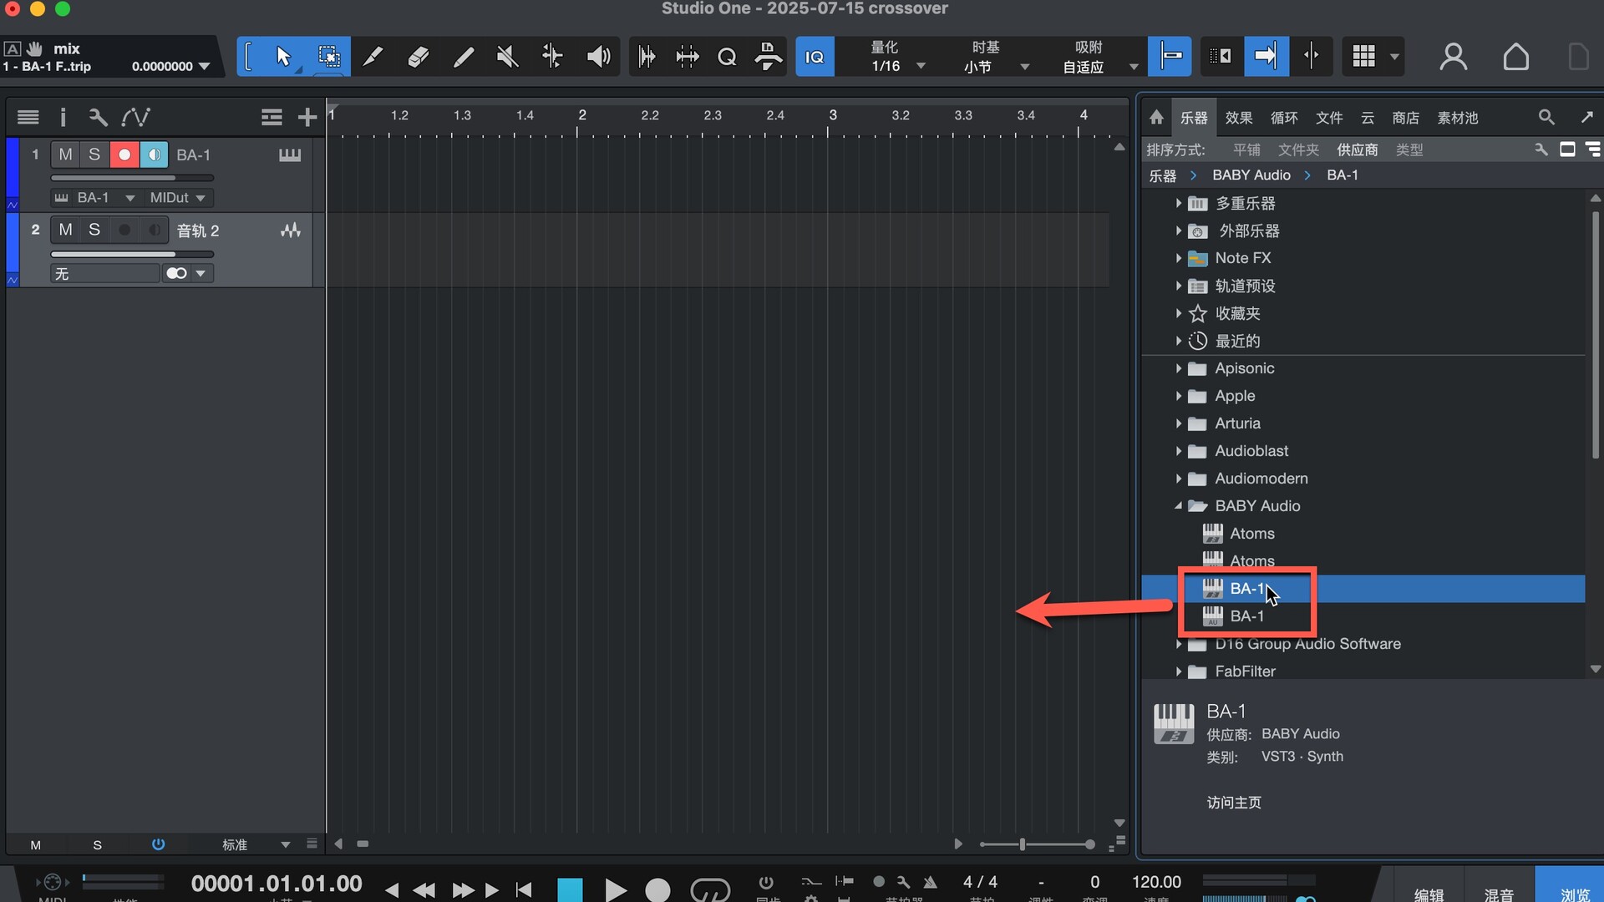This screenshot has width=1604, height=902.
Task: Search the browser with magnifier icon
Action: click(x=1546, y=118)
